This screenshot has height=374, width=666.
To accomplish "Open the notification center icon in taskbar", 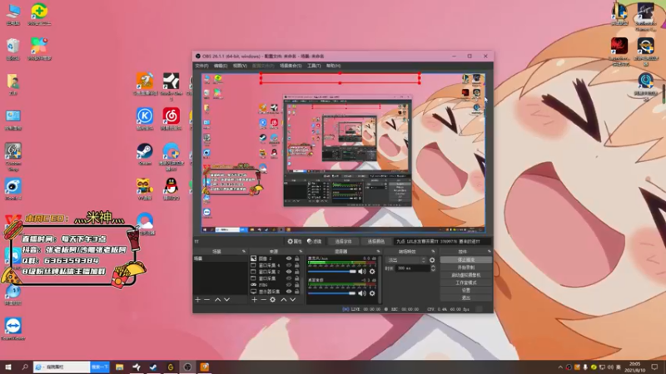I will tap(654, 367).
